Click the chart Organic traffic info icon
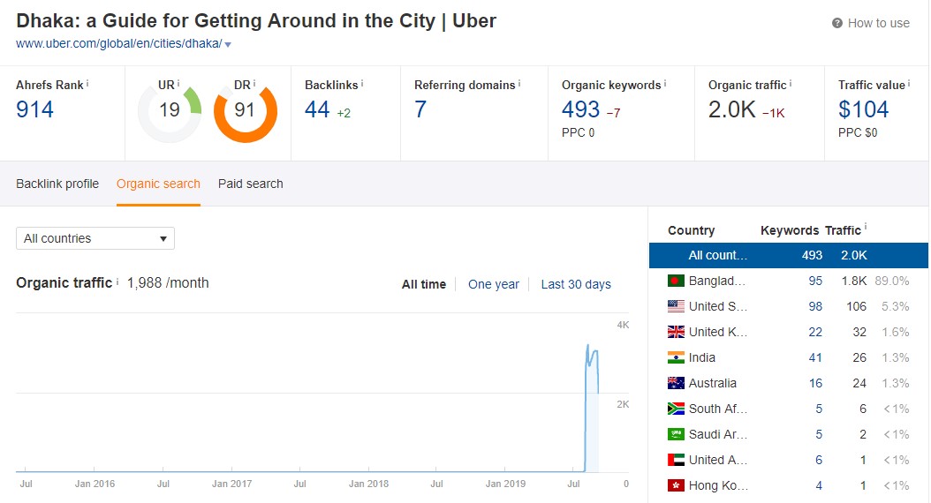Image resolution: width=931 pixels, height=503 pixels. coord(117,282)
